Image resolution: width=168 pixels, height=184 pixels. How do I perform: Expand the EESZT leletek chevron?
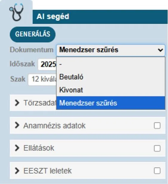coord(17,171)
